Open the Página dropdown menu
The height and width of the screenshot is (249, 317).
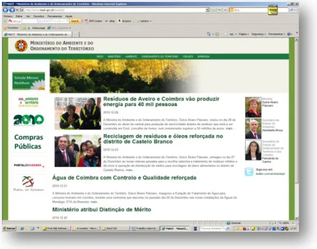[244, 34]
